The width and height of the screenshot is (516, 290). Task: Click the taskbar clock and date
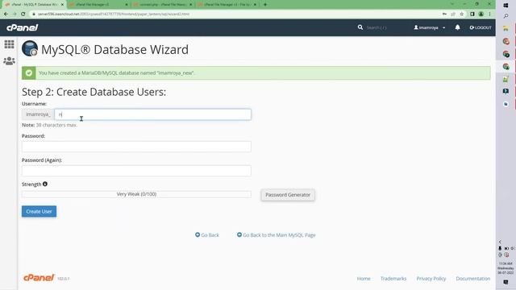(506, 268)
